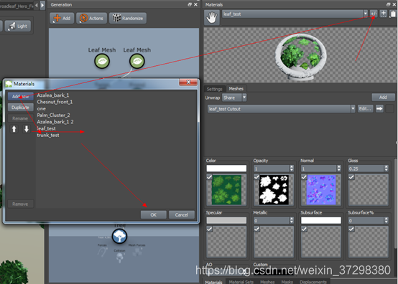Click the add material plus icon
398x284 pixels.
[384, 14]
